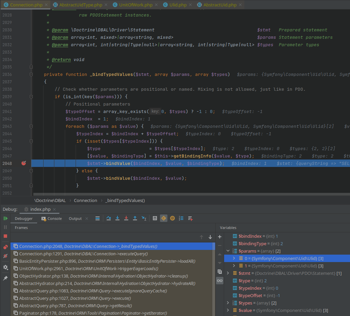Select the Debugger tab
Image resolution: width=350 pixels, height=316 pixels.
click(x=24, y=219)
